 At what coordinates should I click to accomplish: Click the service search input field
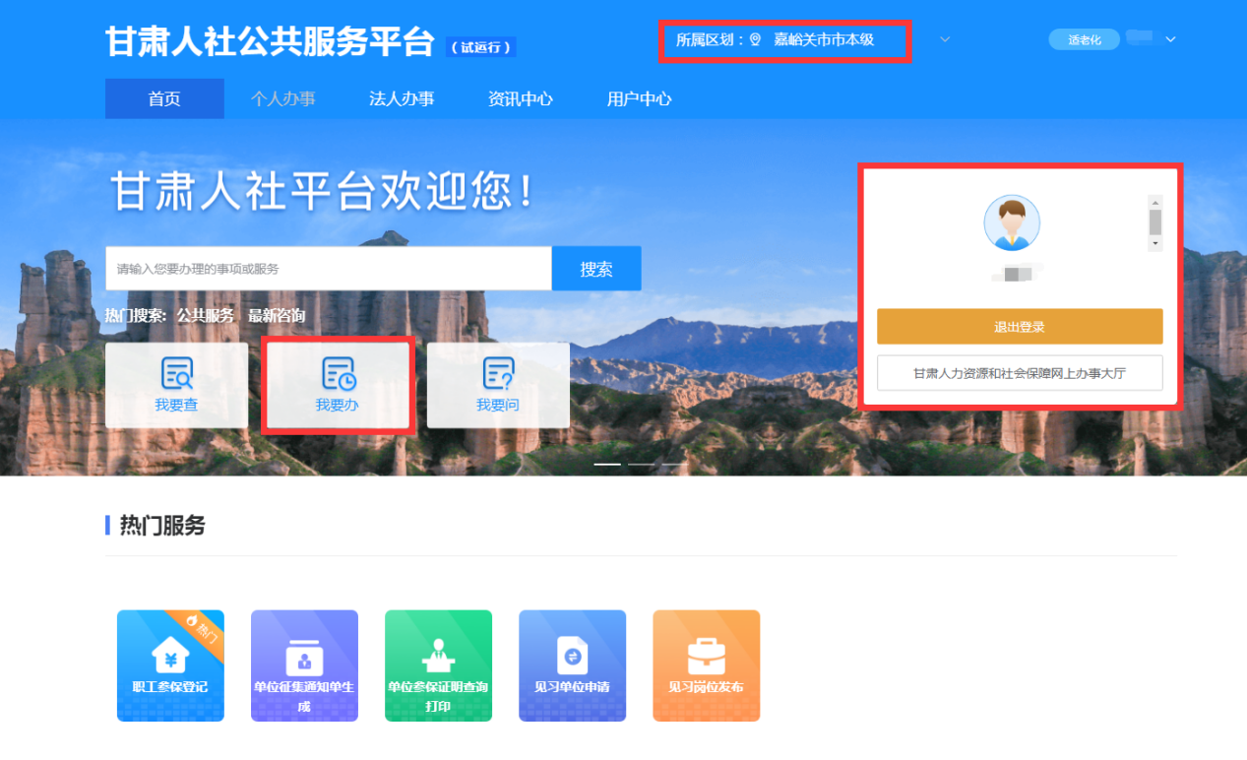pyautogui.click(x=328, y=269)
